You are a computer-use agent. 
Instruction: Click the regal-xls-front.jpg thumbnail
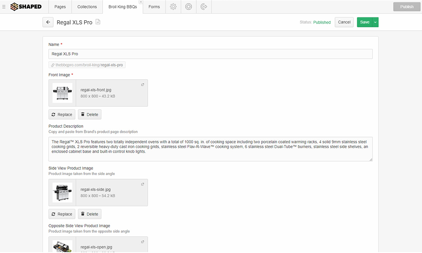point(62,93)
